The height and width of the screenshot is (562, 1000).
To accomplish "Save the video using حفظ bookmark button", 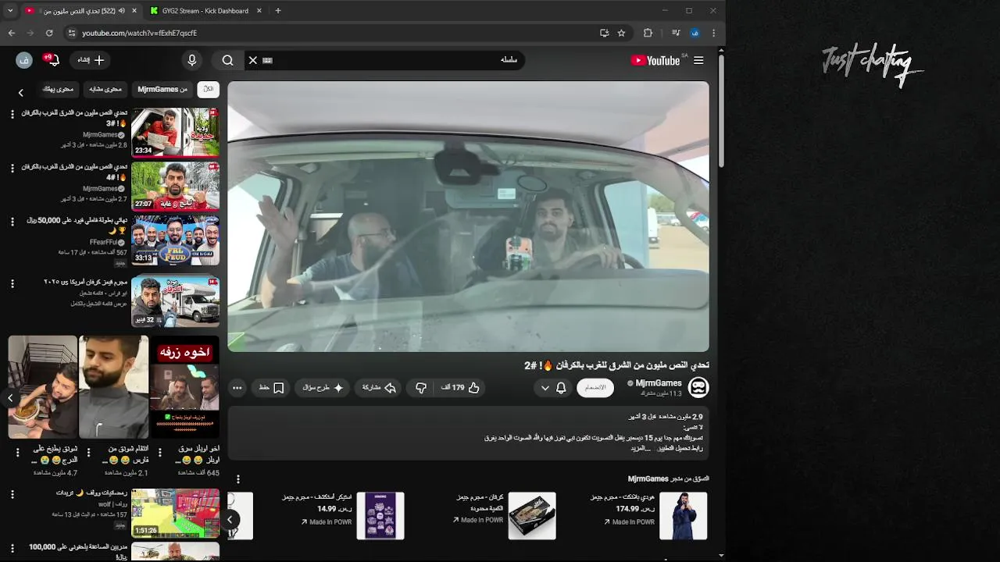I will coord(272,387).
